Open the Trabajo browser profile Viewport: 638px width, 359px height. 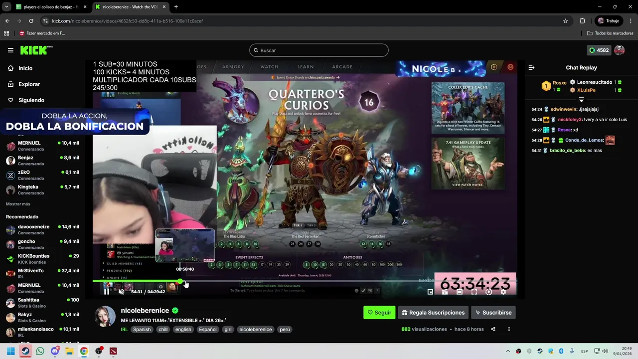(608, 21)
